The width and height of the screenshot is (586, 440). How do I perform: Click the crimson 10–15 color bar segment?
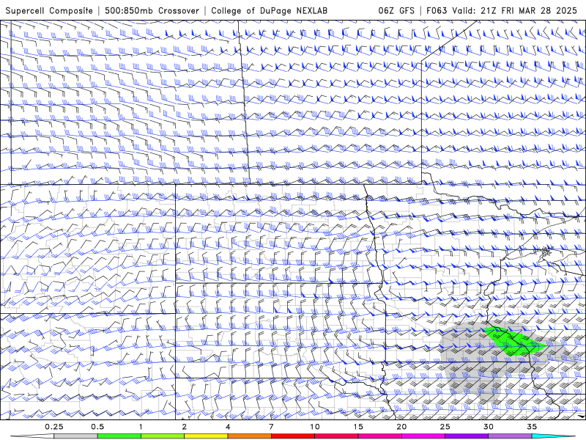tap(336, 436)
